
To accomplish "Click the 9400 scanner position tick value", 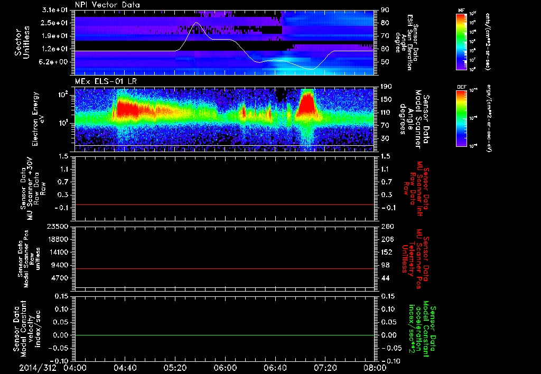I will pyautogui.click(x=60, y=265).
